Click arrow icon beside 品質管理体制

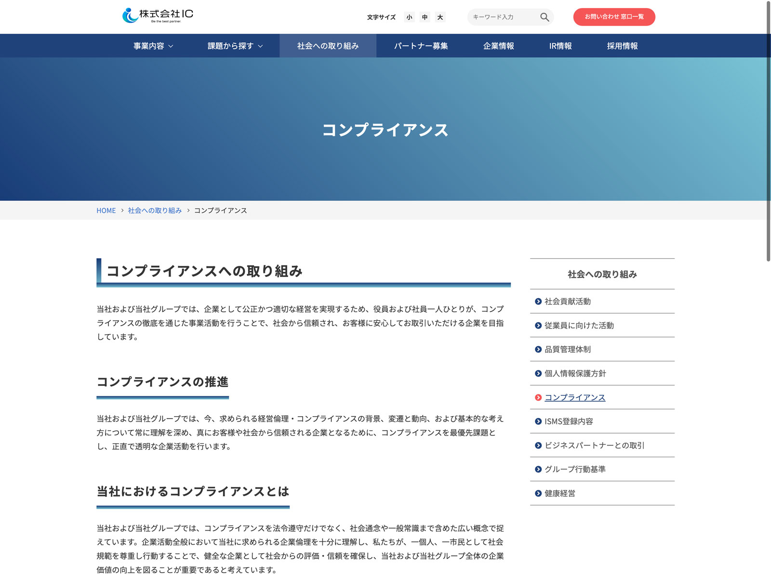538,350
